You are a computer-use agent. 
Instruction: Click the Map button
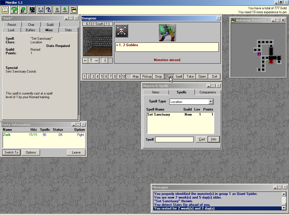tap(136, 76)
